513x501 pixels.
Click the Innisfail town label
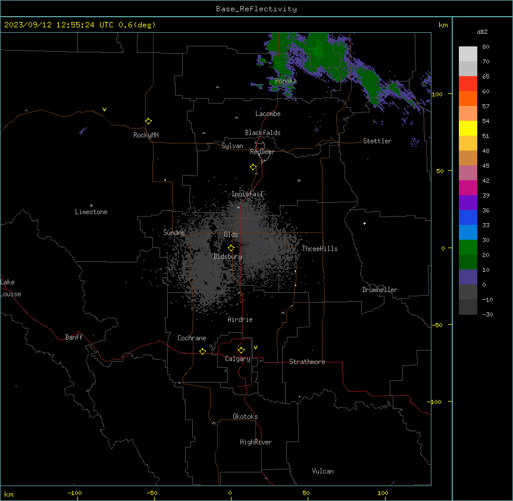tap(247, 194)
